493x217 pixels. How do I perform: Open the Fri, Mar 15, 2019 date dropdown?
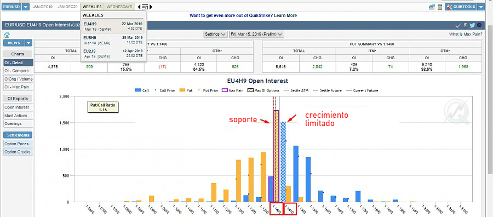[x=257, y=35]
